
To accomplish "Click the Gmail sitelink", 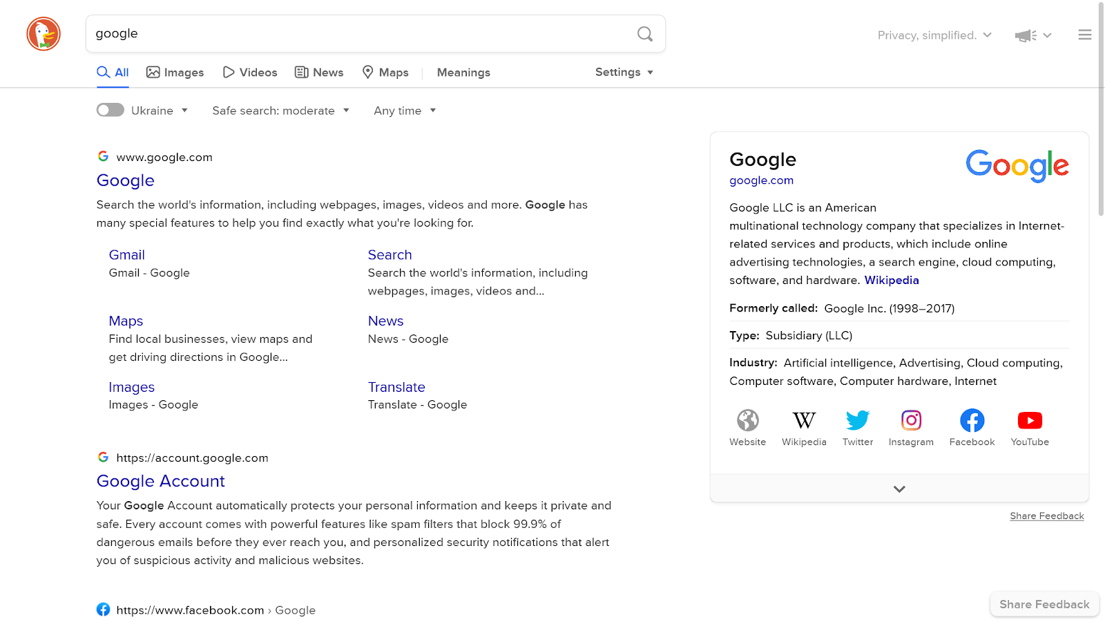I will click(127, 255).
